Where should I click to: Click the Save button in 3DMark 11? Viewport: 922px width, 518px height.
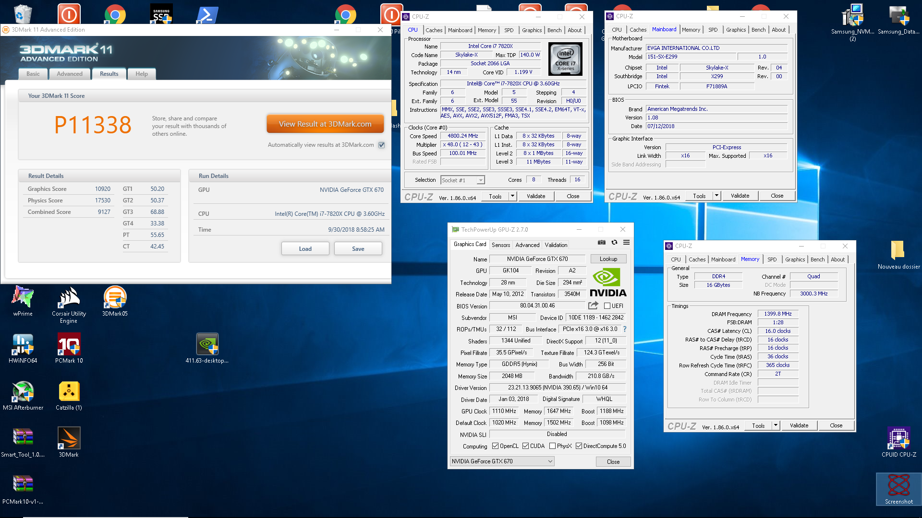(x=358, y=249)
